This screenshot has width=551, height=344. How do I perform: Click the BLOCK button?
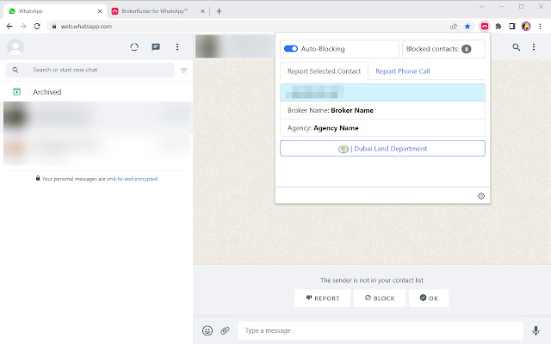coord(380,298)
